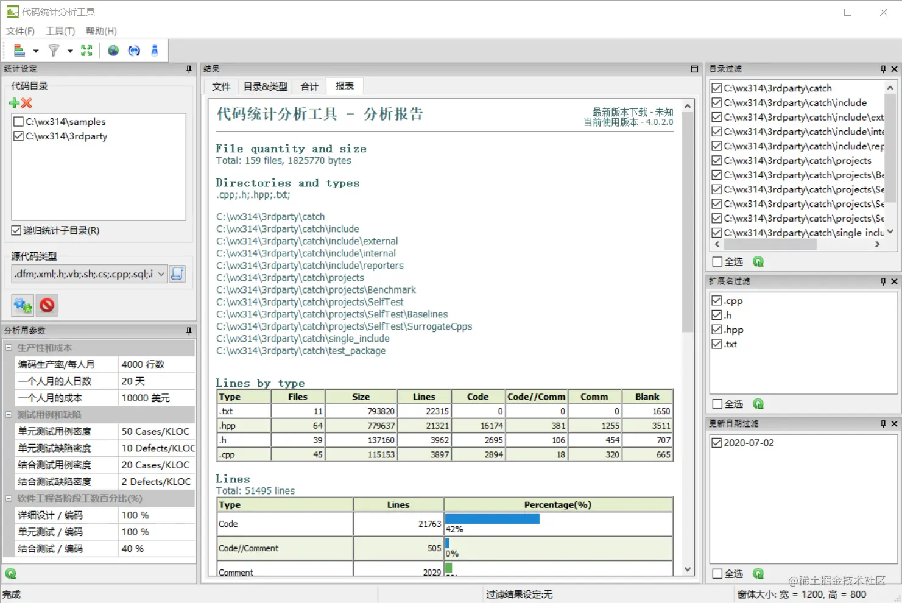Click the red X to remove code directory

tap(26, 103)
